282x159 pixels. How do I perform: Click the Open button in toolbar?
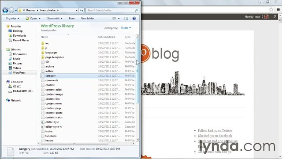[x=31, y=19]
